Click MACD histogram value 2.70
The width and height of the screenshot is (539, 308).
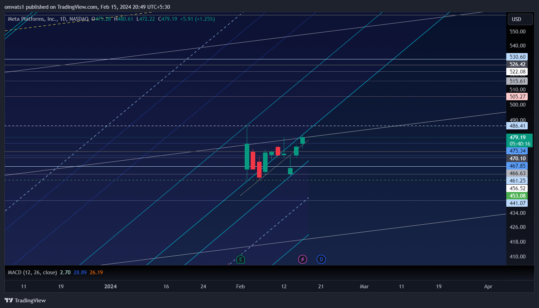tap(65, 272)
